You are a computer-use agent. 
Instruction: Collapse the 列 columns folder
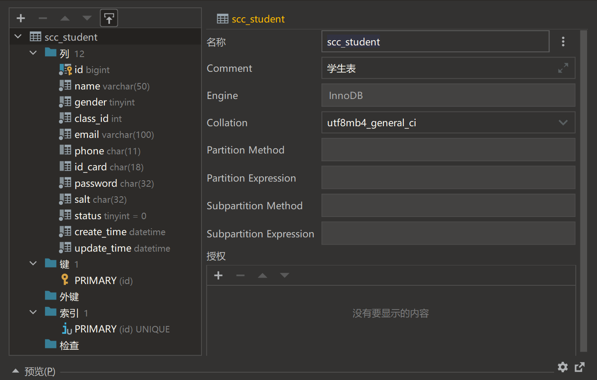click(x=33, y=53)
